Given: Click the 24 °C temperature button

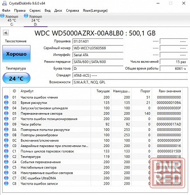Looking at the screenshot, I should [17, 79].
